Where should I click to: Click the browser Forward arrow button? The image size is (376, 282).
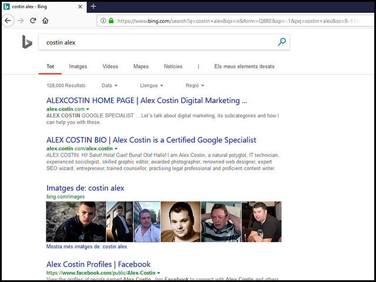(21, 21)
